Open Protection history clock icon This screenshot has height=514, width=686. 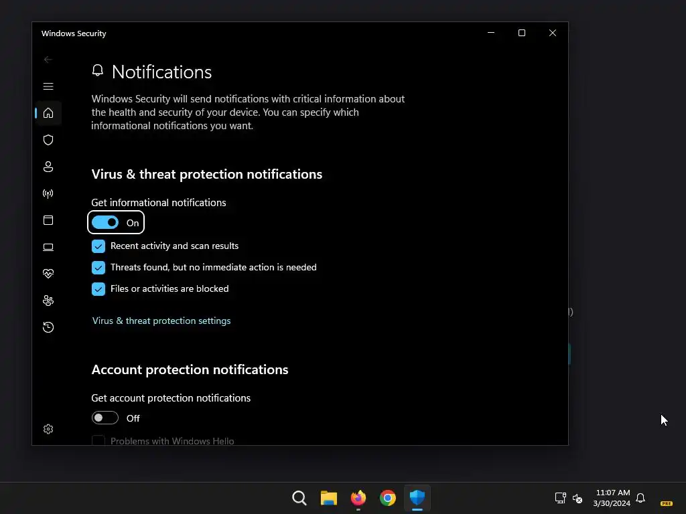48,327
